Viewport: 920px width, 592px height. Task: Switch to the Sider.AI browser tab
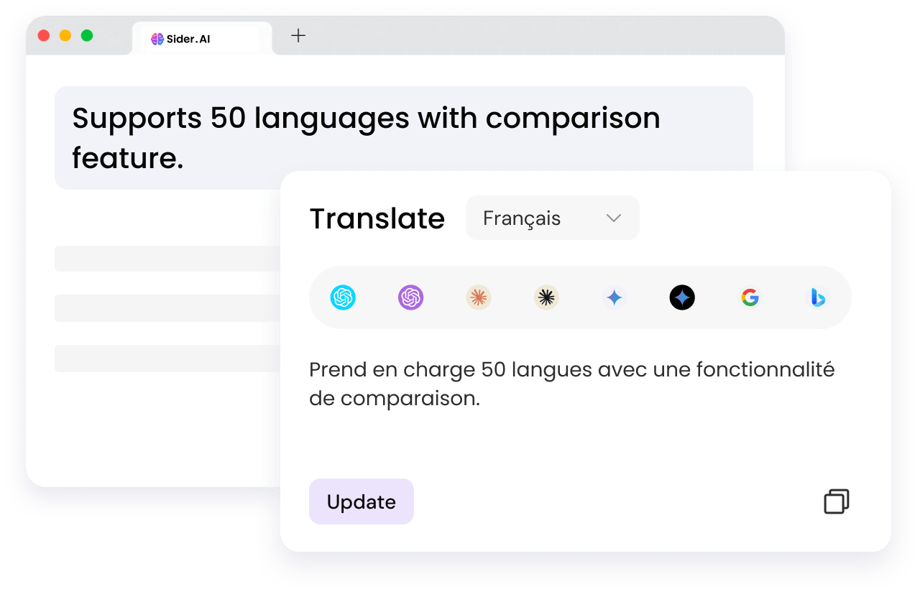[x=202, y=39]
